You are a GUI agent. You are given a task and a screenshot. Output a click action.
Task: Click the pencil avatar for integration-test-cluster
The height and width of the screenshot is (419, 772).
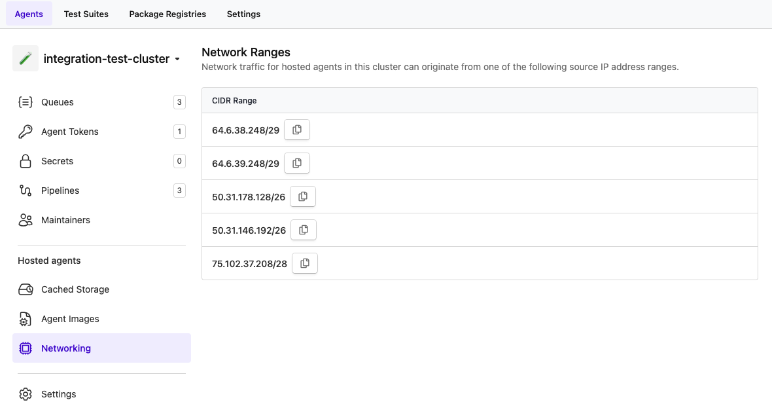[26, 58]
